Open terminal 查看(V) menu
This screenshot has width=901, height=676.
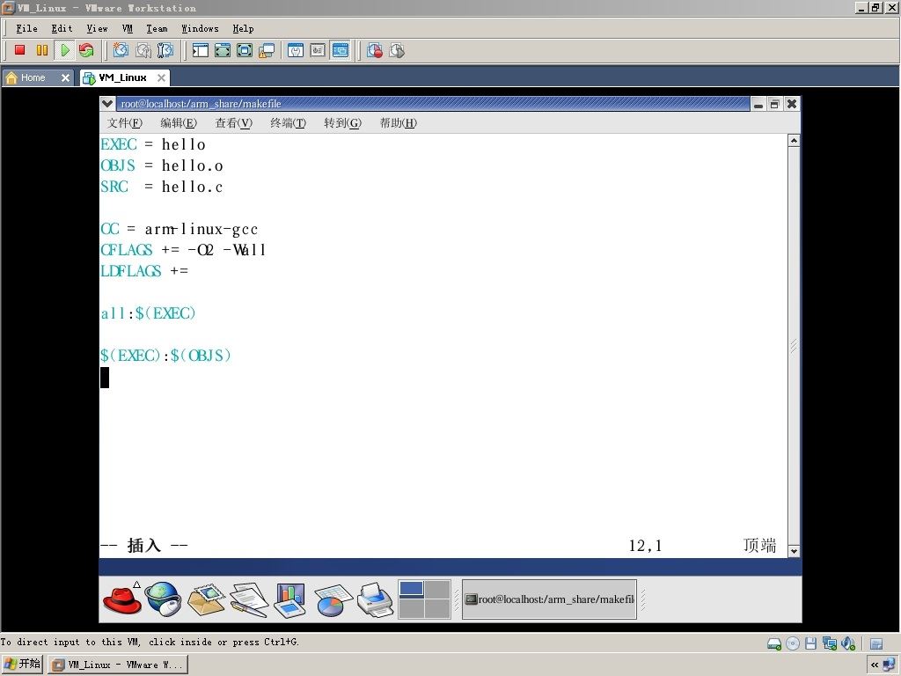click(x=233, y=123)
